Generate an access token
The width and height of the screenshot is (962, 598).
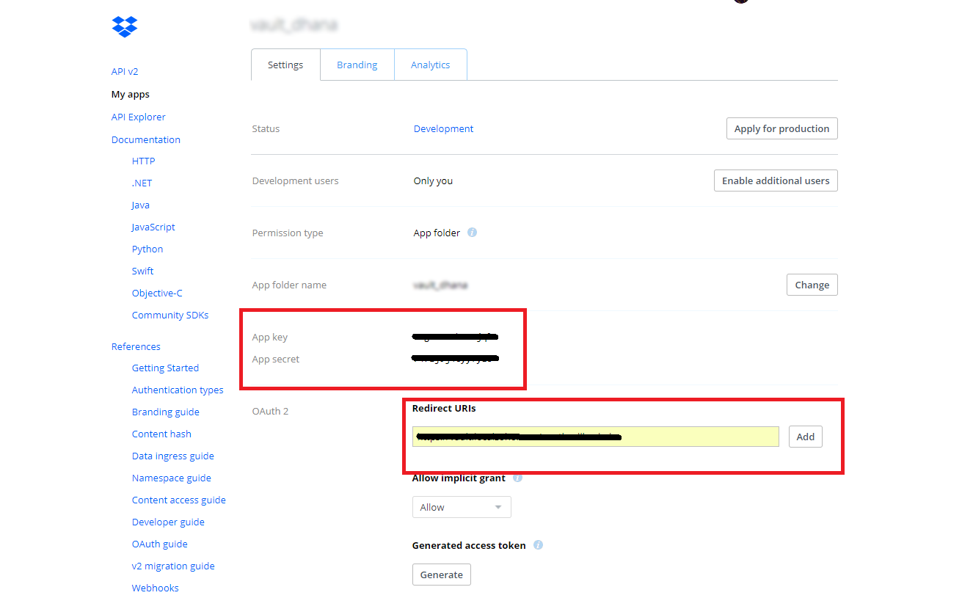coord(442,575)
